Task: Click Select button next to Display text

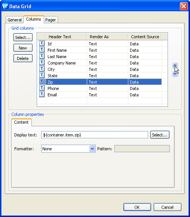Action: pyautogui.click(x=160, y=135)
